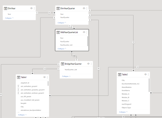Collapse the BridgeYearQuarter table
The image size is (162, 118).
66,76
